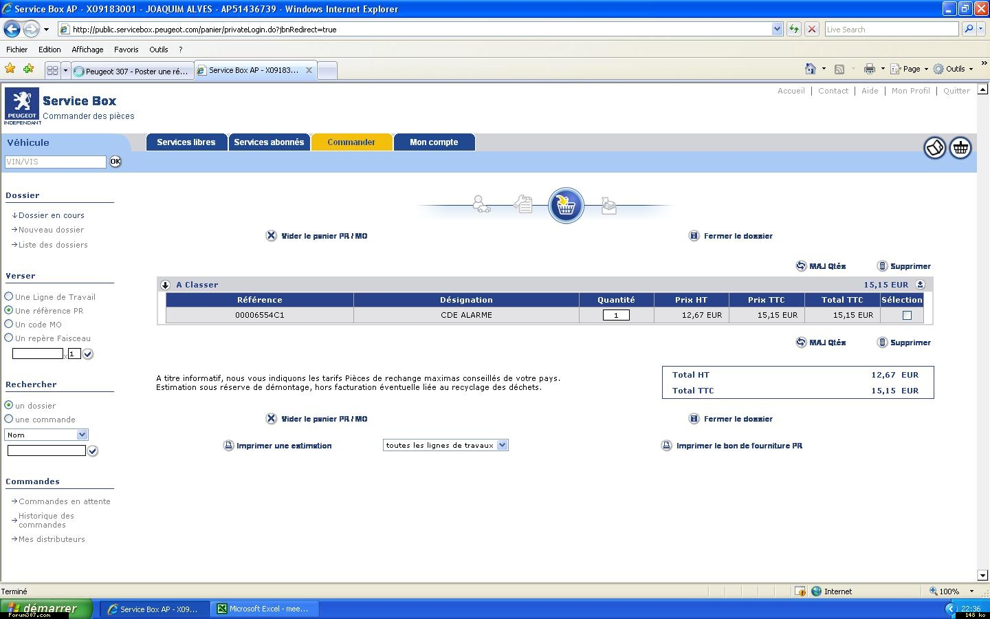The image size is (990, 619).
Task: Open the Quick Tabs dropdown arrow
Action: pos(65,70)
